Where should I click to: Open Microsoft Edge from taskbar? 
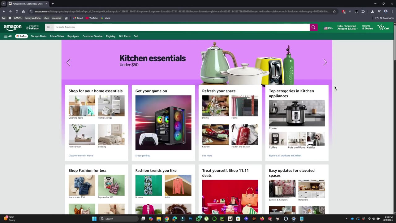coord(174,219)
